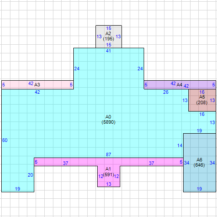Select the 26 dimension below the A4 strip

point(166,92)
